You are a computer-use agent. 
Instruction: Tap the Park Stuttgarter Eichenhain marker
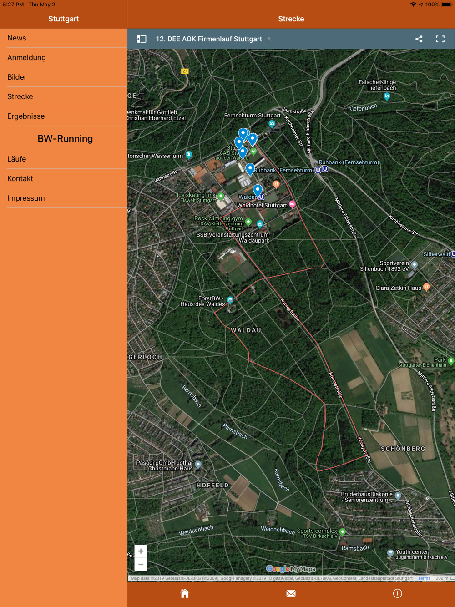click(x=451, y=361)
